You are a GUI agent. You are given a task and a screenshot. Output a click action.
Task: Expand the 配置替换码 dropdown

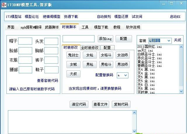click(x=126, y=75)
